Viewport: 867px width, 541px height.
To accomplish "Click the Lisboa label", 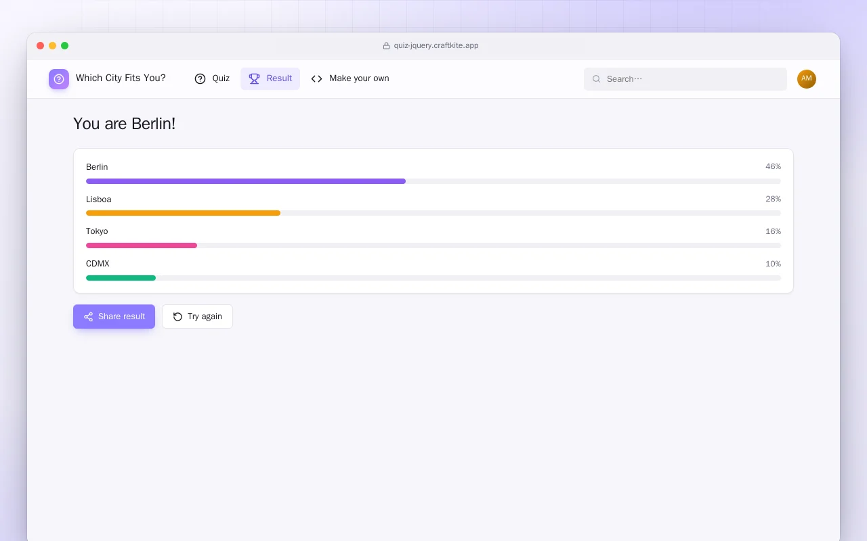I will pos(99,199).
